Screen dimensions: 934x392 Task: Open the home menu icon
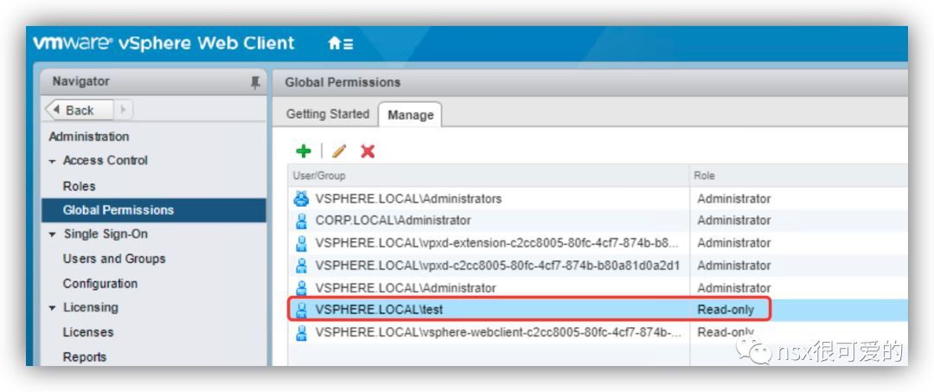coord(341,43)
